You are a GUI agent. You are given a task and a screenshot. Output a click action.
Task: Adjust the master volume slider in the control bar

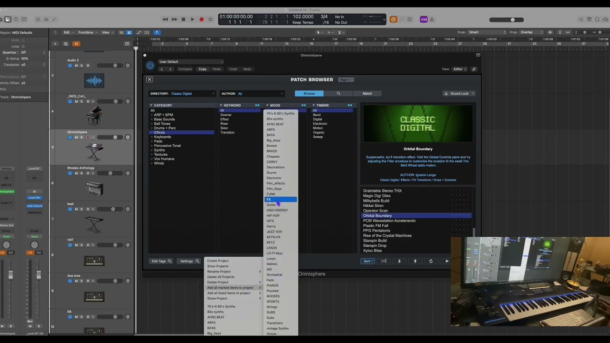[507, 20]
